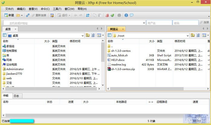Open options via the gear icon
The height and width of the screenshot is (125, 211).
119,15
